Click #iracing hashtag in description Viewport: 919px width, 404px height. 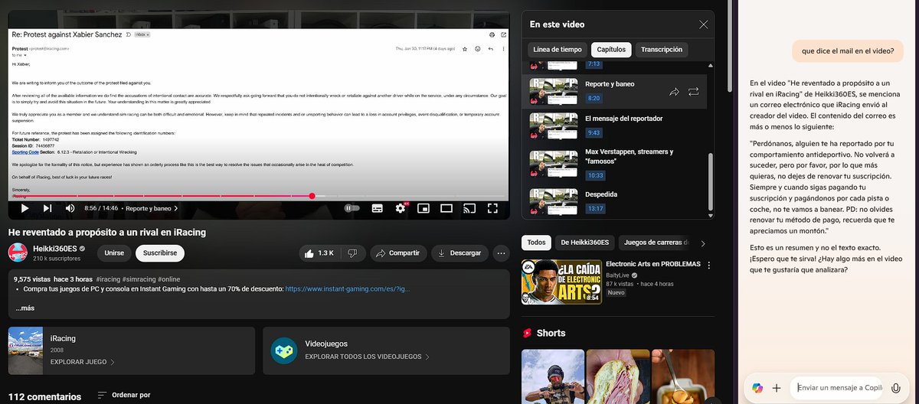[107, 279]
